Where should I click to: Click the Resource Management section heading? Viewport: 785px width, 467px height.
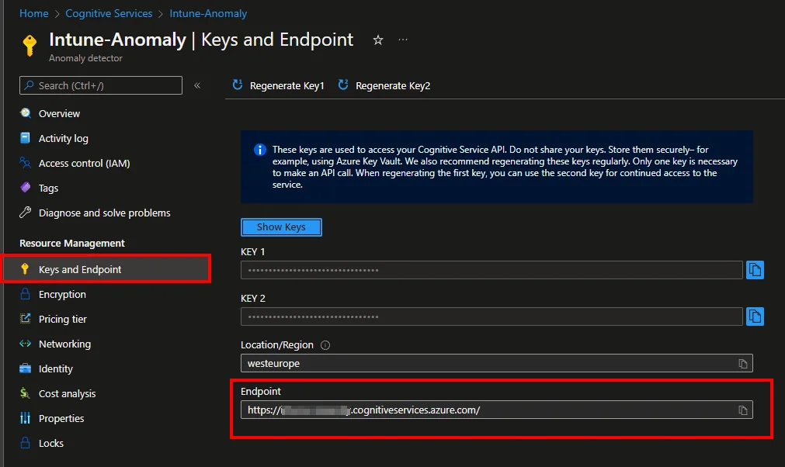(x=72, y=243)
